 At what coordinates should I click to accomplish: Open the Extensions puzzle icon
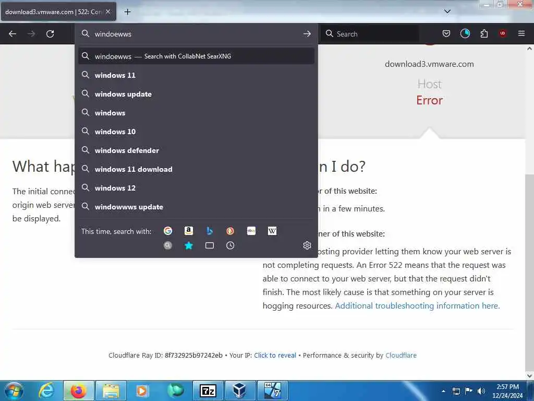484,33
